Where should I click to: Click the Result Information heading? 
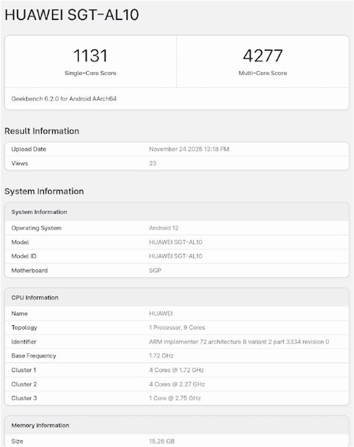(x=42, y=131)
